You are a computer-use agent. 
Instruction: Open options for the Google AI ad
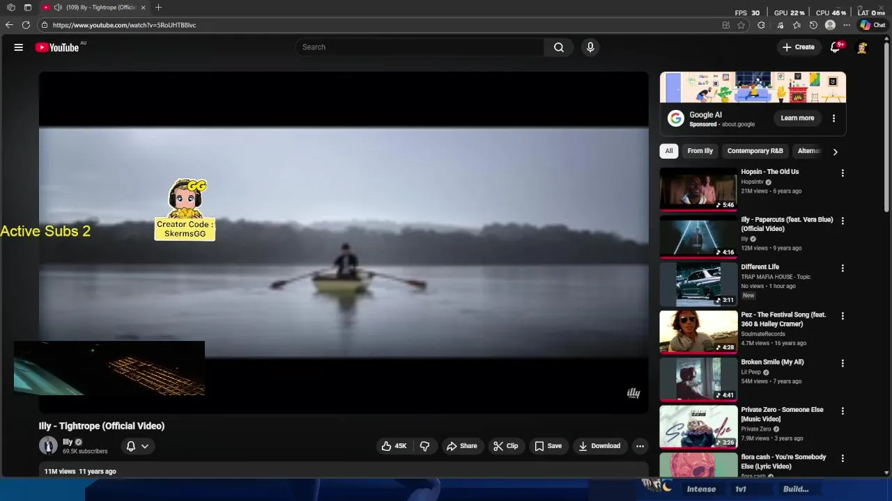pyautogui.click(x=833, y=118)
